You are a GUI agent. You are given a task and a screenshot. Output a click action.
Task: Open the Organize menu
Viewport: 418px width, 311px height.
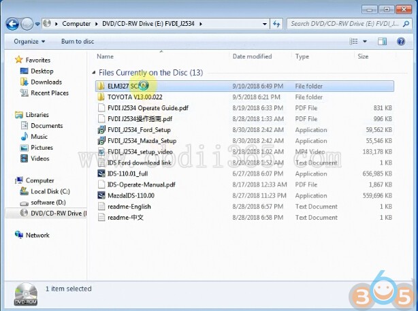[x=29, y=42]
